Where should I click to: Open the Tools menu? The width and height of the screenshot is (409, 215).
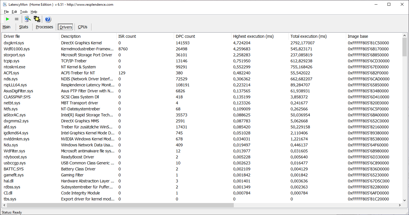point(24,12)
